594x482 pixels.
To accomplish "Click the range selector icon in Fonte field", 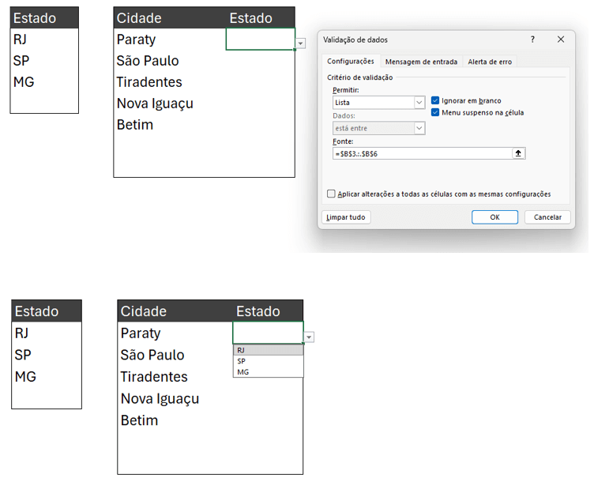I will tap(518, 153).
